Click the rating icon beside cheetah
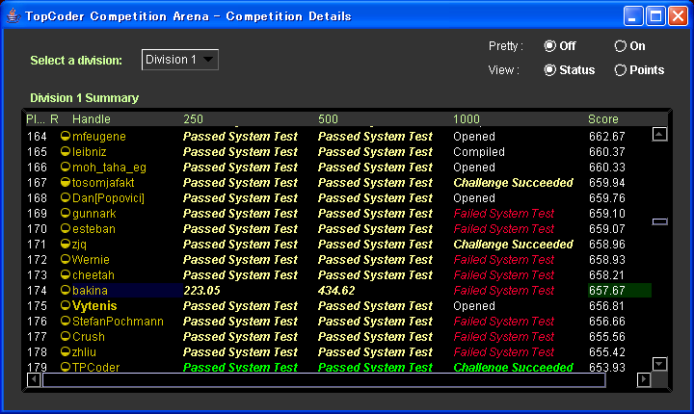This screenshot has height=414, width=694. coord(66,274)
